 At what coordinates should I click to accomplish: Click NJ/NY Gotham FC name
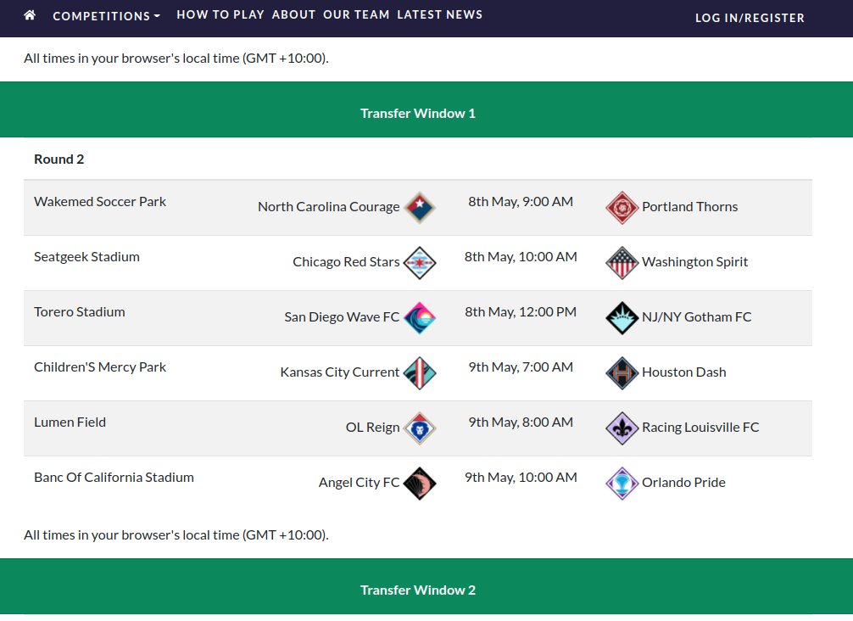click(x=696, y=316)
